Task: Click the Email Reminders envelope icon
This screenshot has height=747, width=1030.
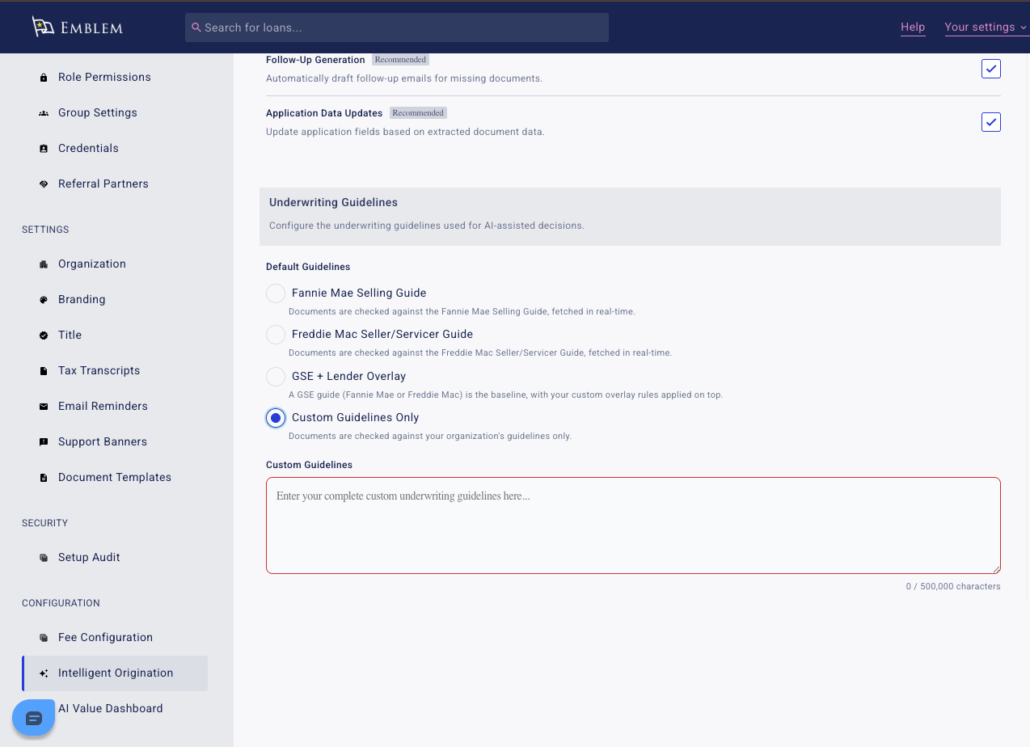Action: 44,407
